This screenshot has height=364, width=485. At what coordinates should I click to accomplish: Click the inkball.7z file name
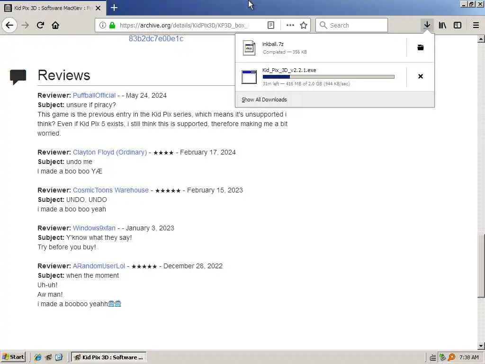(273, 44)
